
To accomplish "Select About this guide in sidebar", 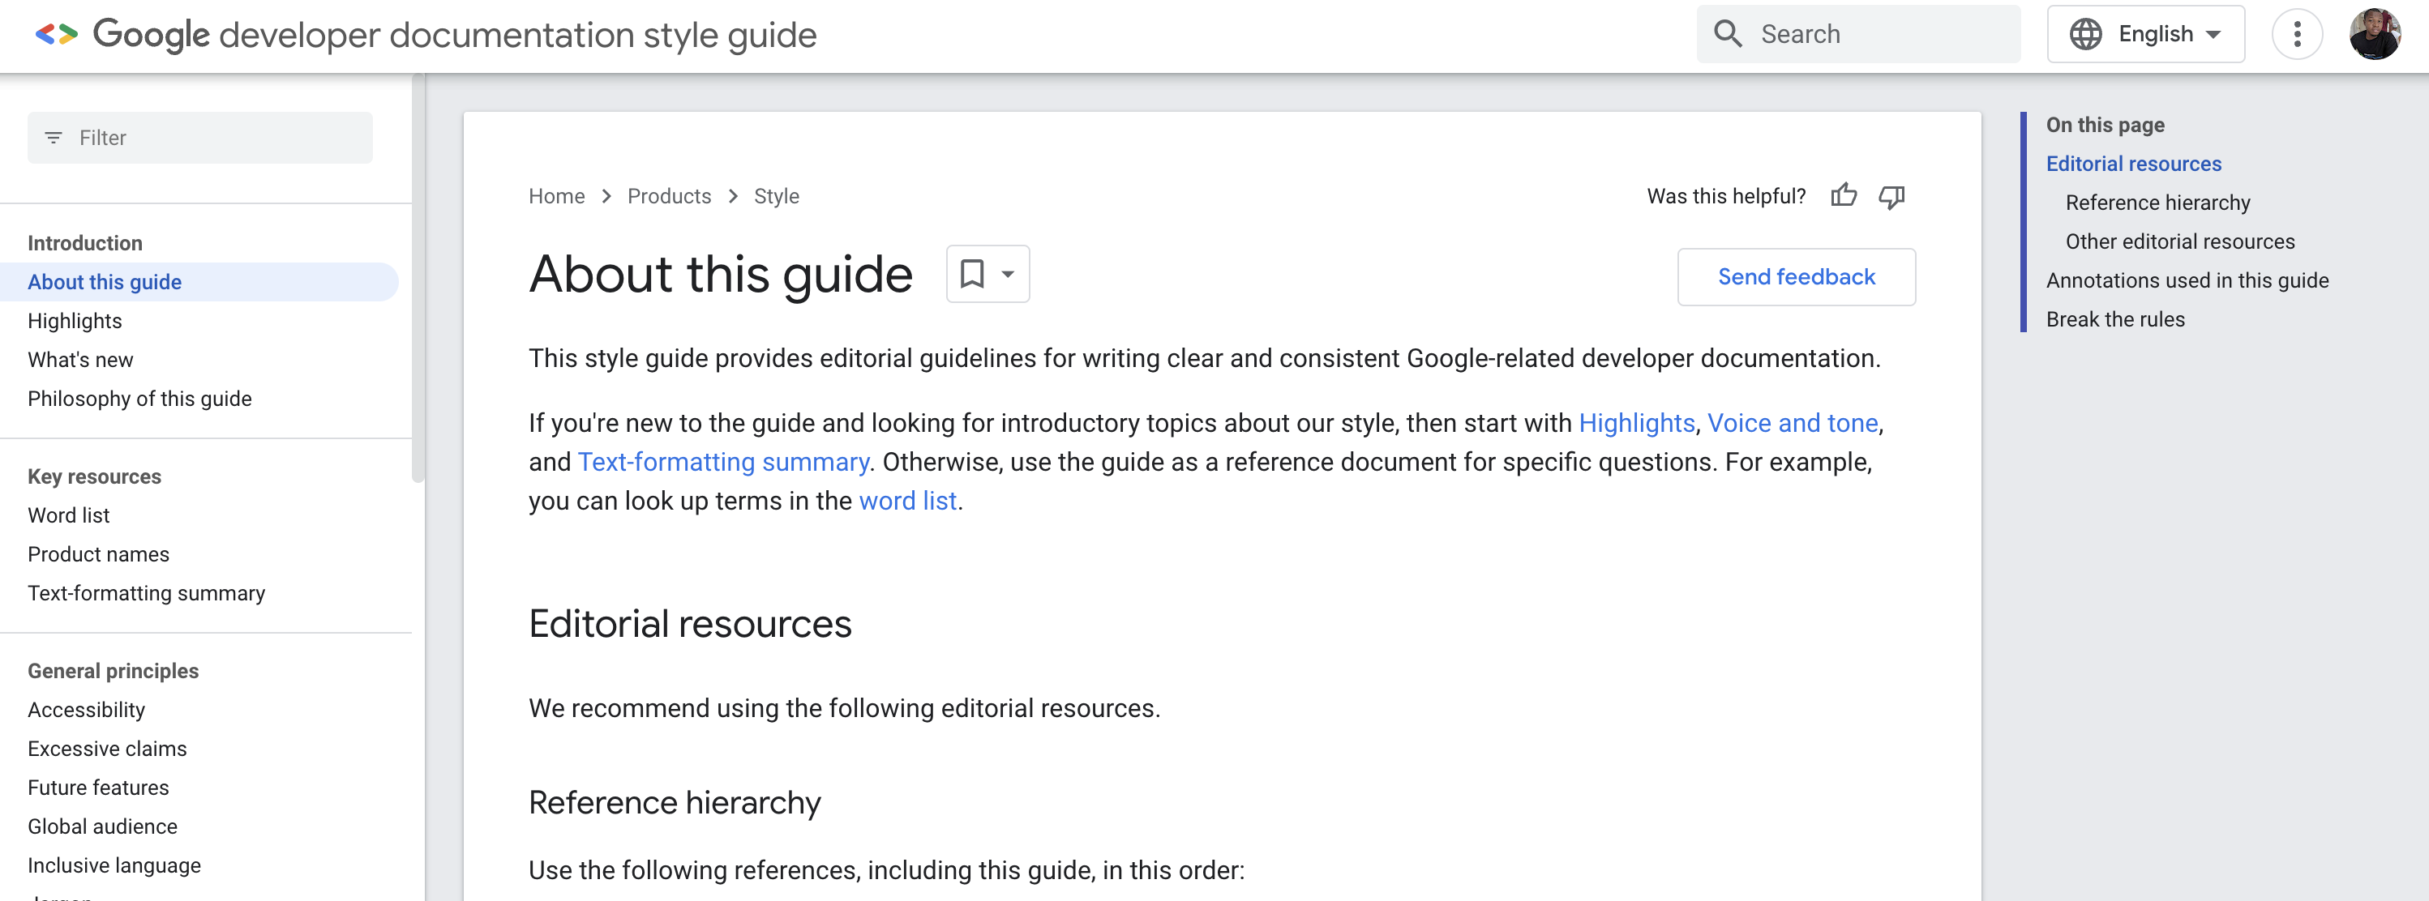I will coord(199,282).
